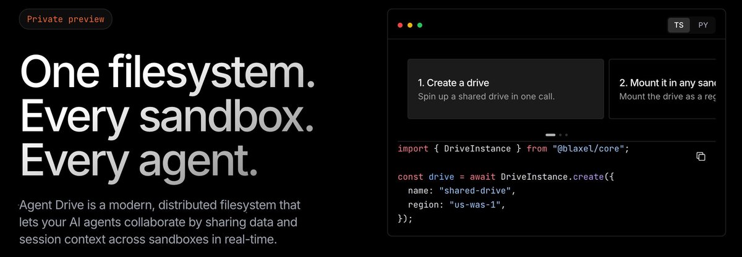
Task: Click the Private preview badge
Action: [66, 19]
